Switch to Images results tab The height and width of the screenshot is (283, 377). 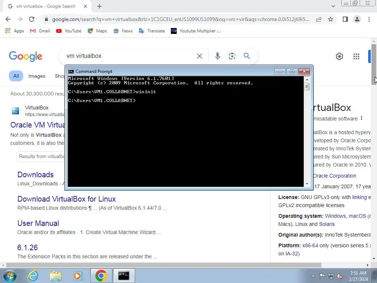pyautogui.click(x=37, y=76)
